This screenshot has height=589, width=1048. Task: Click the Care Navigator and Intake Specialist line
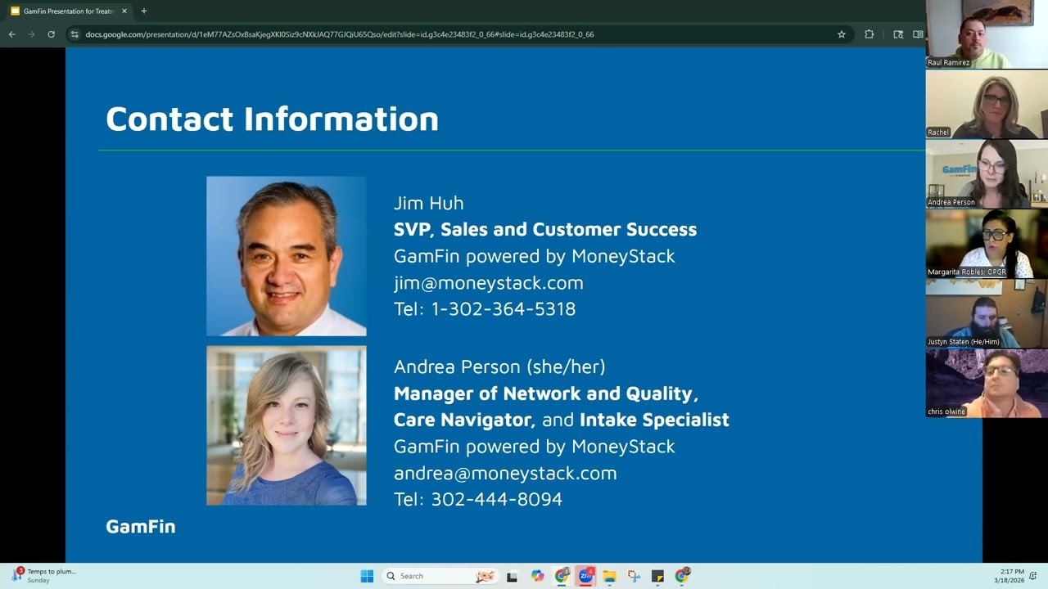[x=562, y=420]
